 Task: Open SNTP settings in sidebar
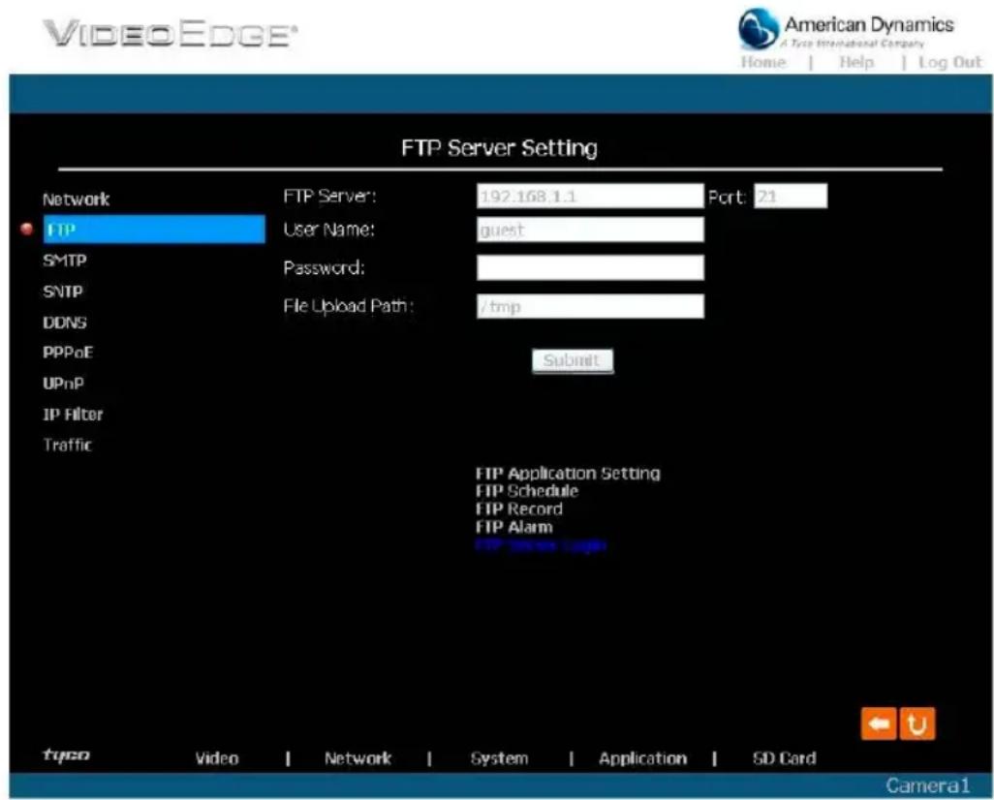[x=63, y=292]
